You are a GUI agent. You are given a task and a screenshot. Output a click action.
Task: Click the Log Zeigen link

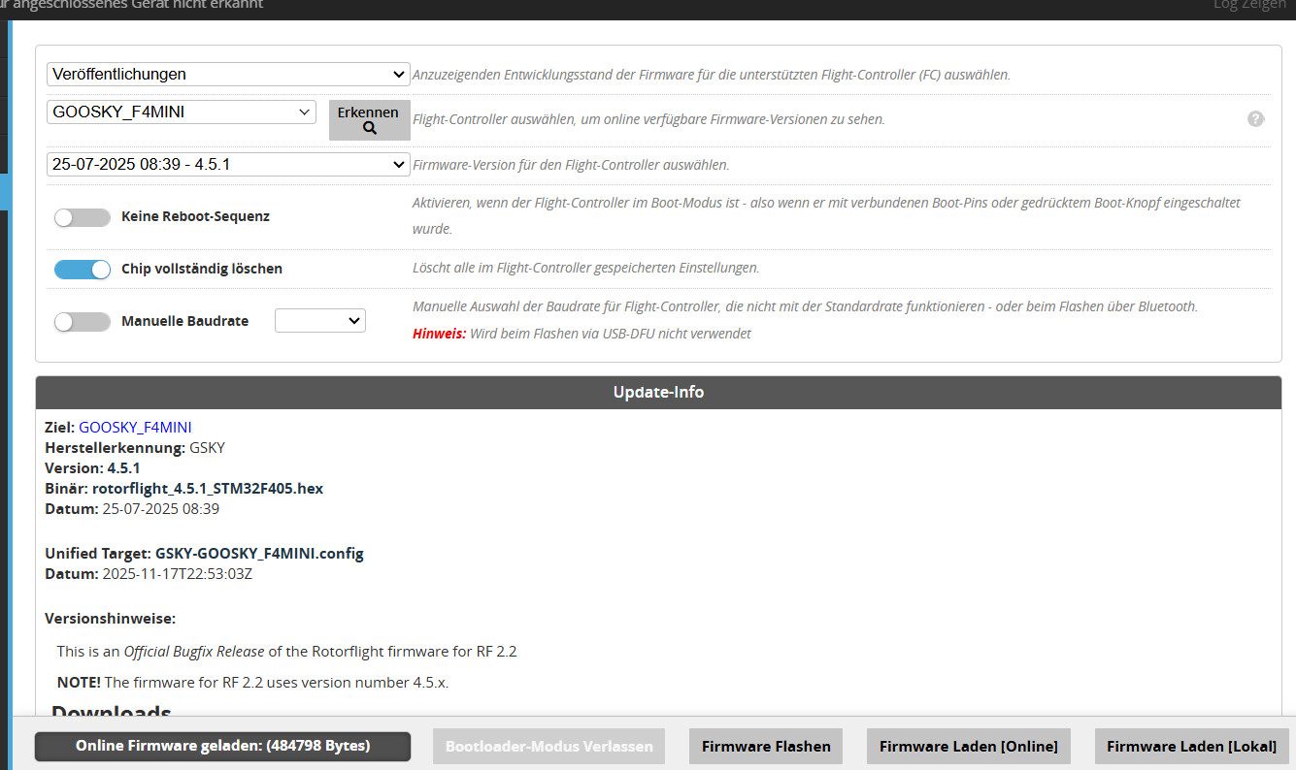click(x=1251, y=6)
